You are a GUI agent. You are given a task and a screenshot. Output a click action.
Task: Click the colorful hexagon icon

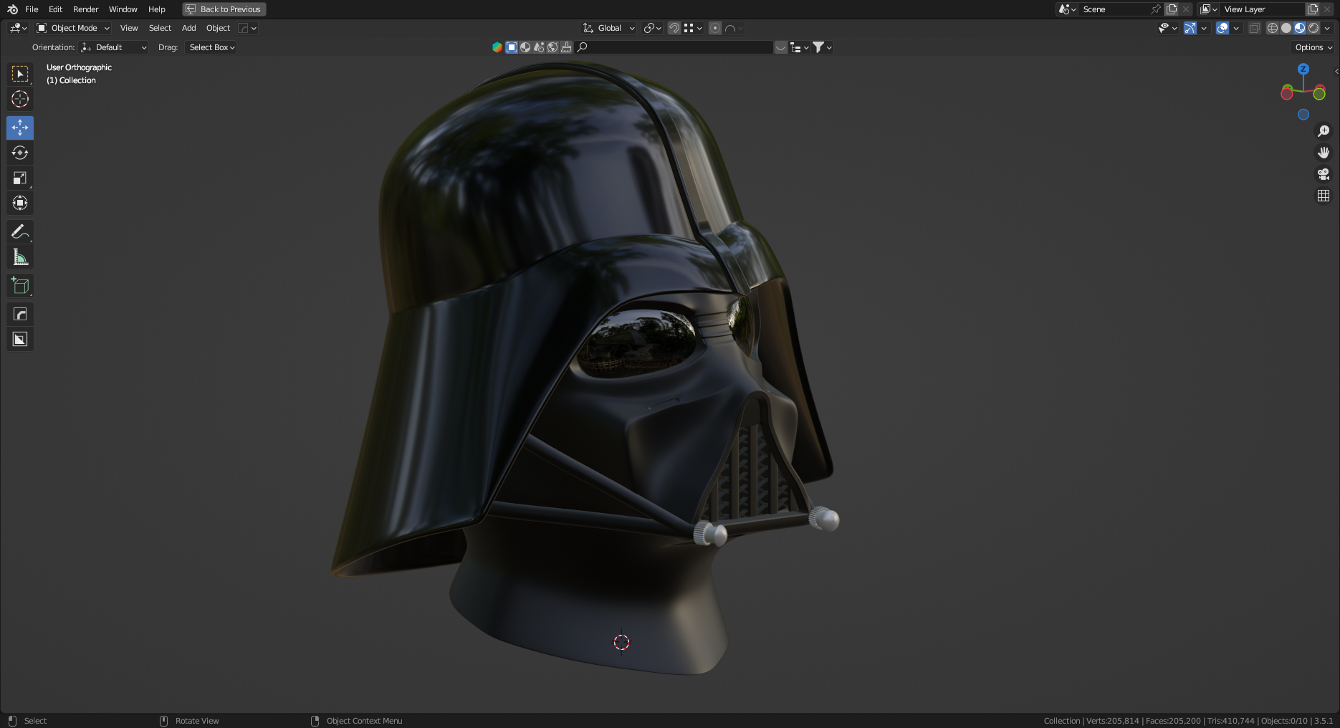pos(497,47)
